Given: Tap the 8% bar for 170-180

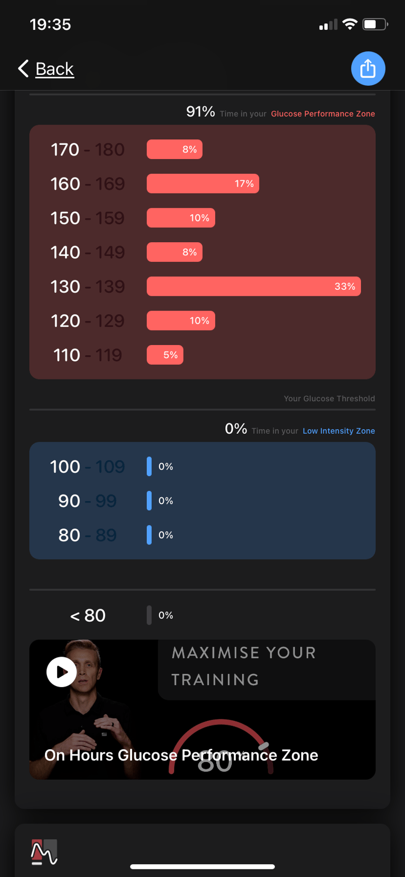Looking at the screenshot, I should click(x=175, y=149).
